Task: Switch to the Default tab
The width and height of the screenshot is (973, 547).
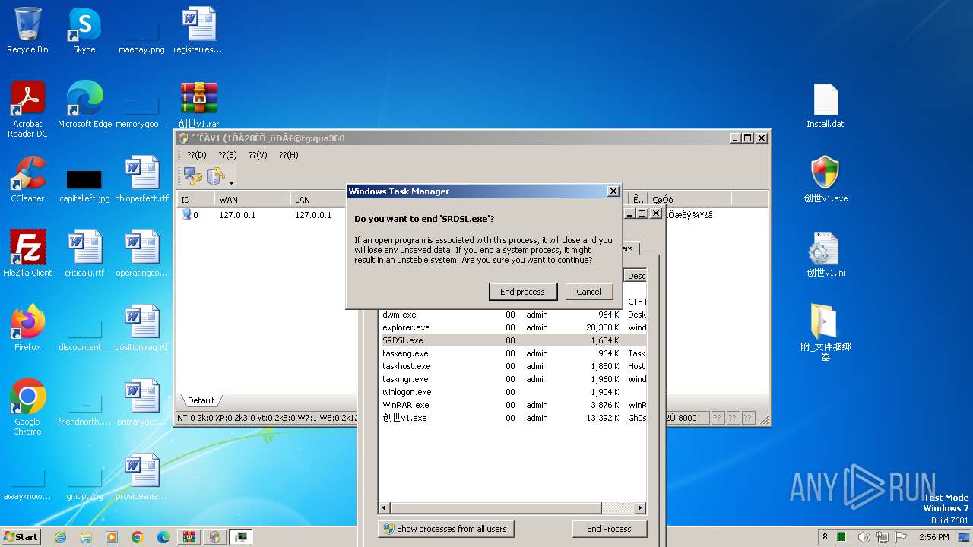Action: click(x=201, y=400)
